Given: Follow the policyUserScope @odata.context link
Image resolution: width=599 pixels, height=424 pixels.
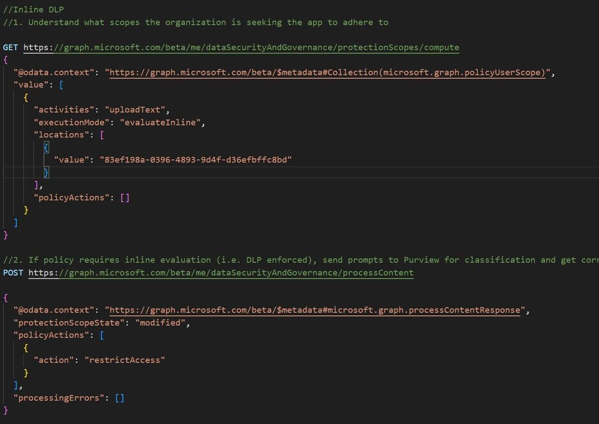Looking at the screenshot, I should coord(327,73).
